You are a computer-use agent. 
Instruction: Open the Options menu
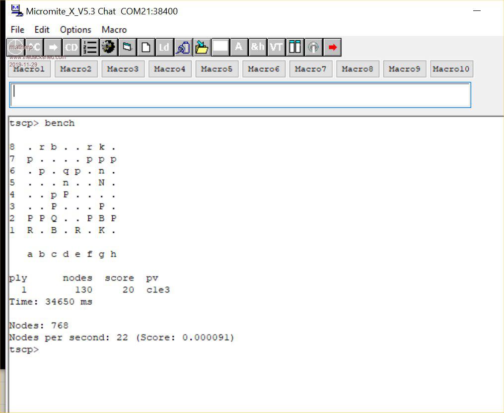[75, 30]
